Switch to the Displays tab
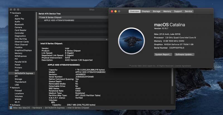The height and width of the screenshot is (115, 223). tap(146, 11)
